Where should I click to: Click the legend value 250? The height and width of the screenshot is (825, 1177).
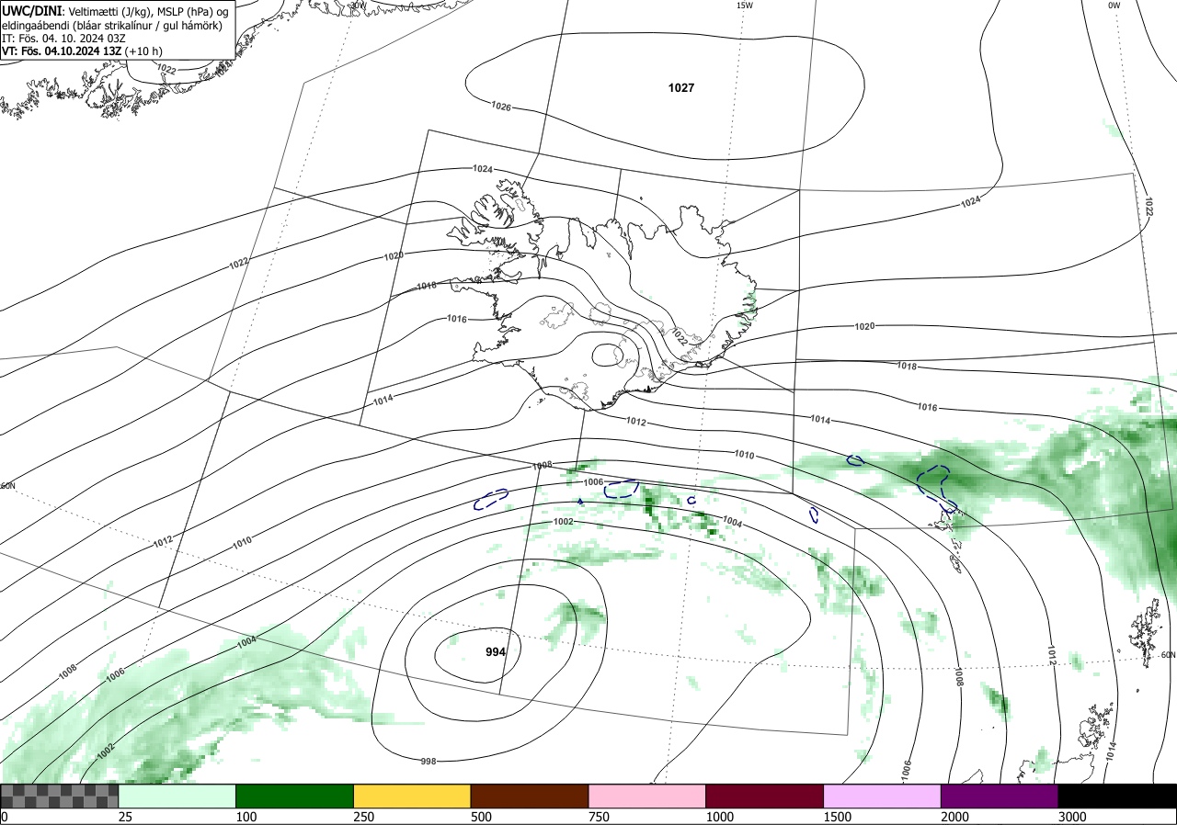click(x=364, y=817)
